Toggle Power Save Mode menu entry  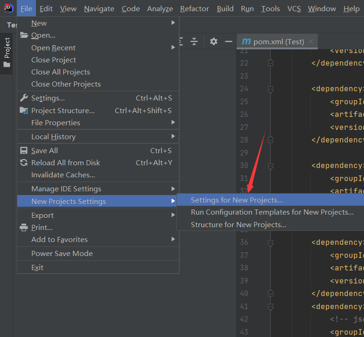pos(98,253)
